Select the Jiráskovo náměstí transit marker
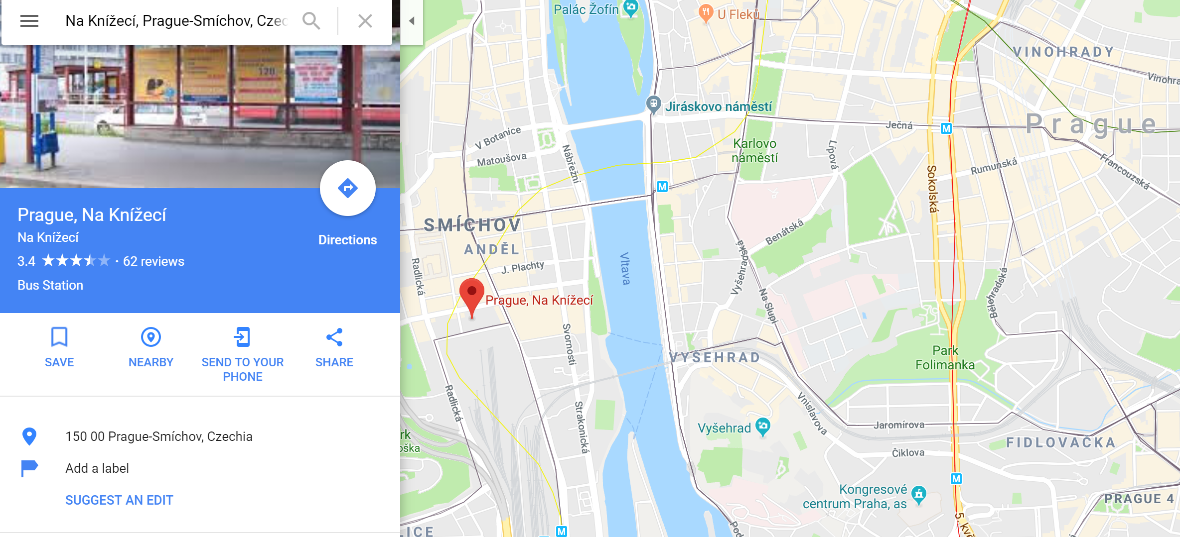This screenshot has height=537, width=1180. tap(653, 105)
